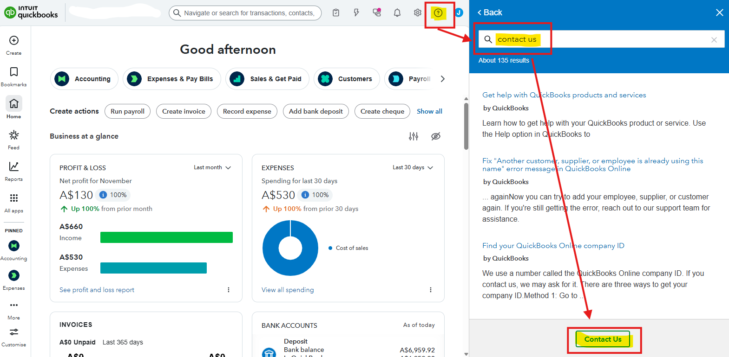Open the widget customisation sliders icon
This screenshot has height=357, width=729.
(414, 136)
